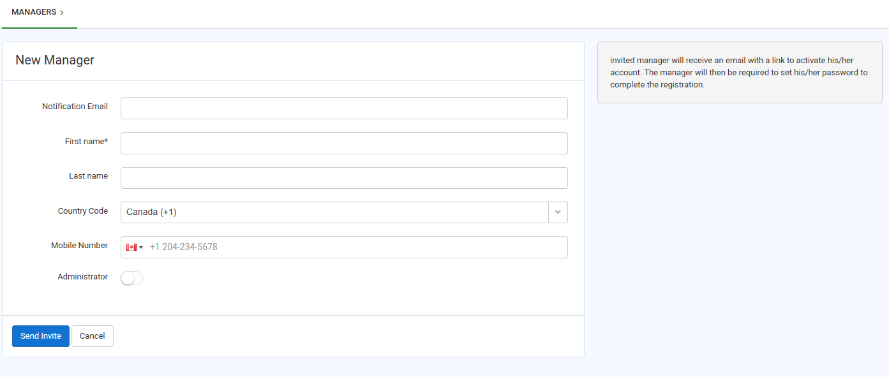Click the Country Code dropdown chevron arrow

558,212
